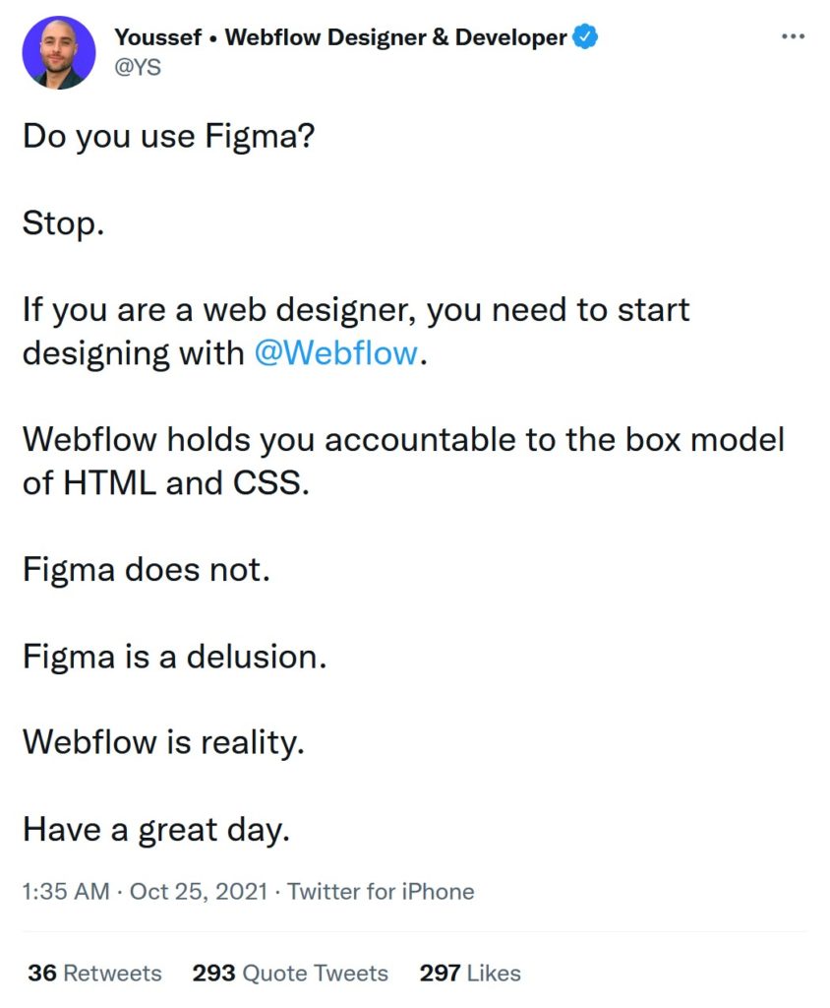830x1008 pixels.
Task: Open the tweet's more options ellipsis menu
Action: pos(793,36)
